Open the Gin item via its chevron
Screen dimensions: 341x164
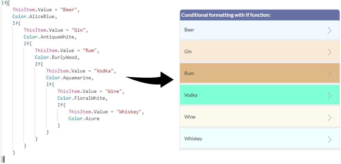329,52
